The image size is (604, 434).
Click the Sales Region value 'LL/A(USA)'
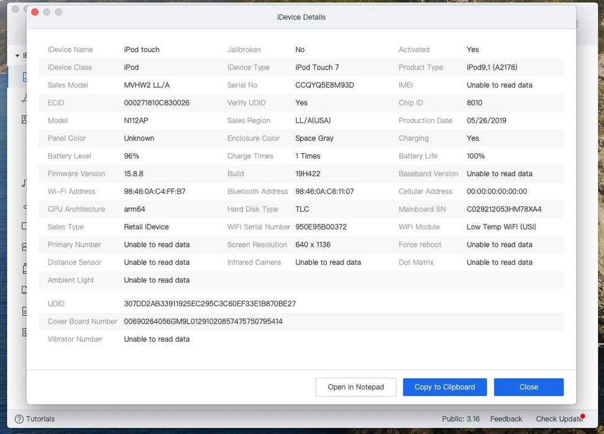click(x=313, y=120)
